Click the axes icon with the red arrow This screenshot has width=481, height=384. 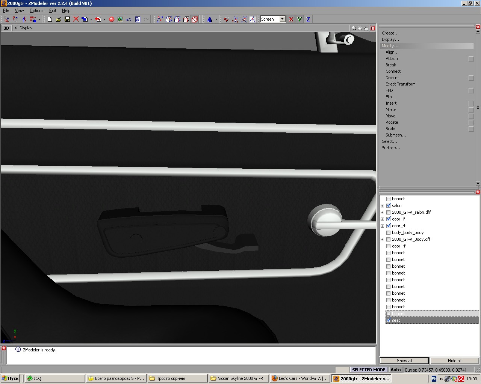tap(235, 19)
